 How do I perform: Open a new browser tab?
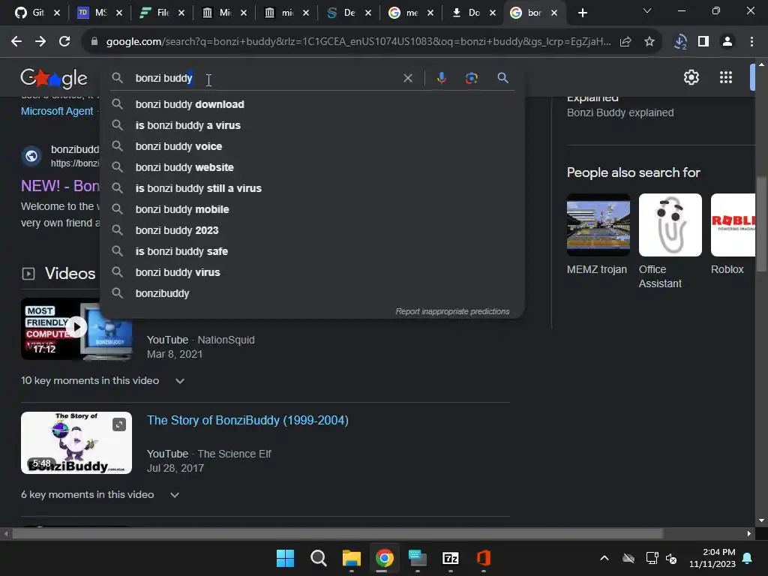[582, 13]
